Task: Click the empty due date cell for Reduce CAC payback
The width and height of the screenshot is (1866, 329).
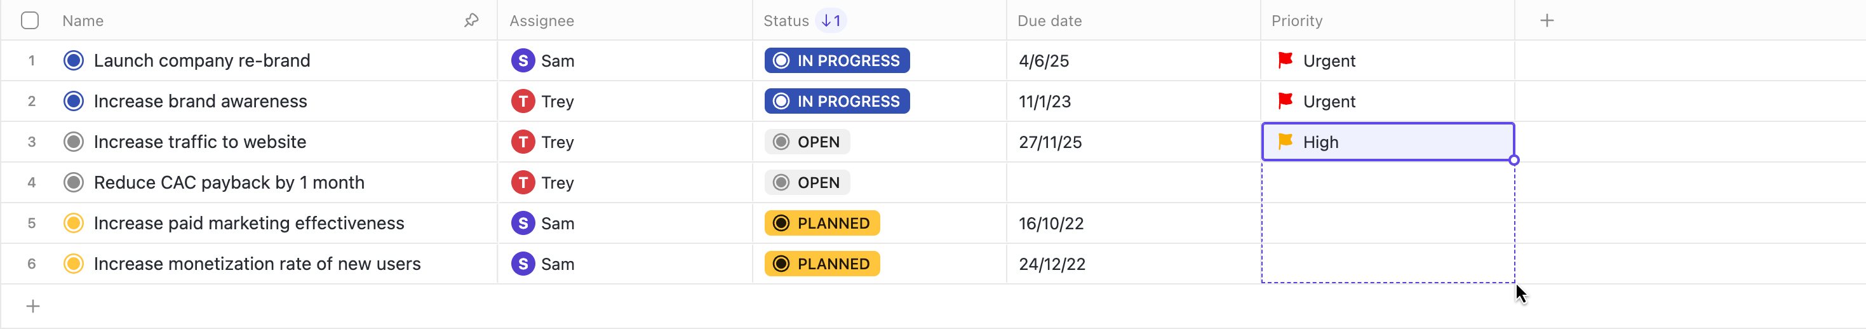Action: coord(1132,183)
